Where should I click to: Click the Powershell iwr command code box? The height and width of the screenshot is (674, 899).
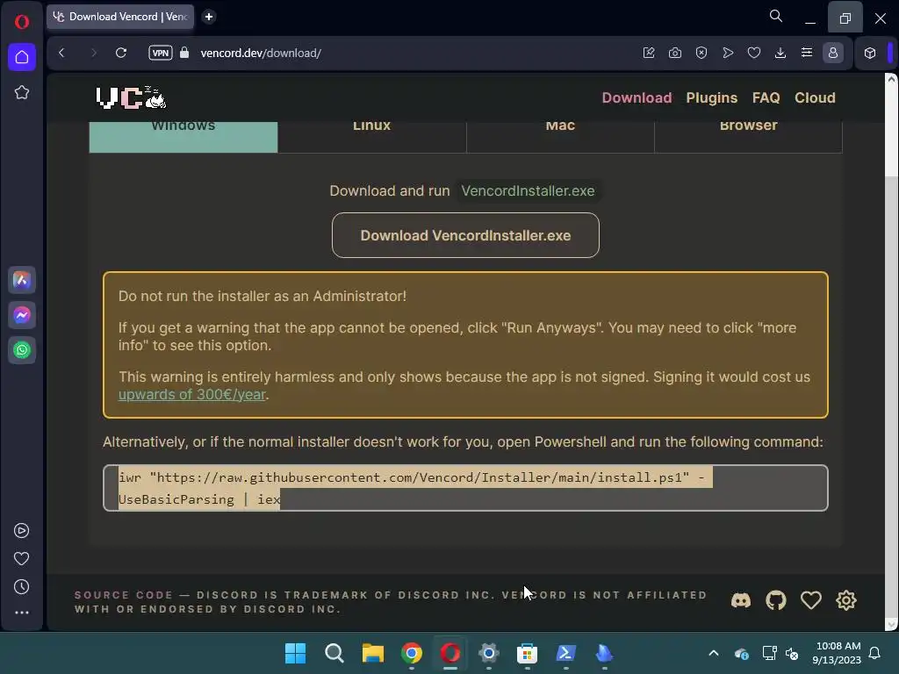point(465,488)
